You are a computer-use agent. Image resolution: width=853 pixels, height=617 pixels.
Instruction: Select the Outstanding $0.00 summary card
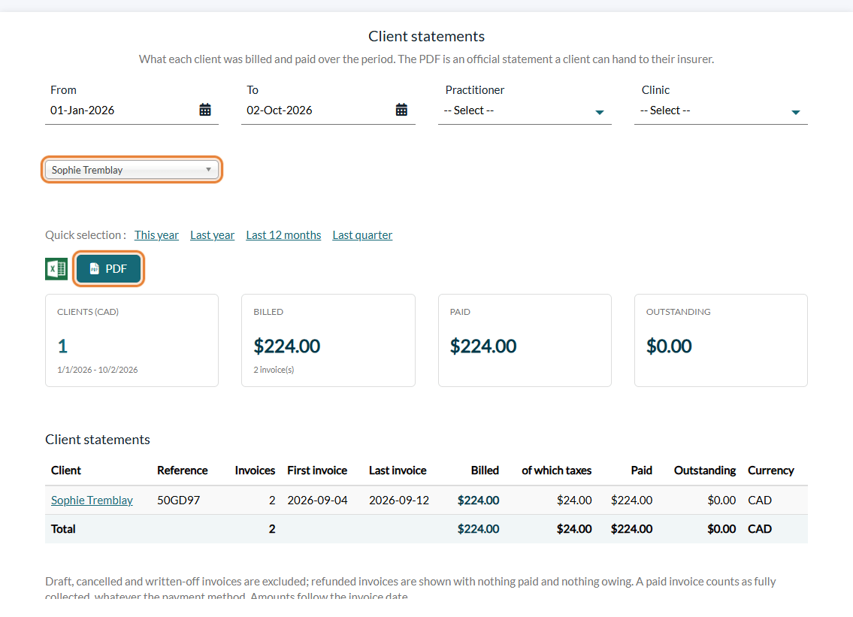point(721,340)
